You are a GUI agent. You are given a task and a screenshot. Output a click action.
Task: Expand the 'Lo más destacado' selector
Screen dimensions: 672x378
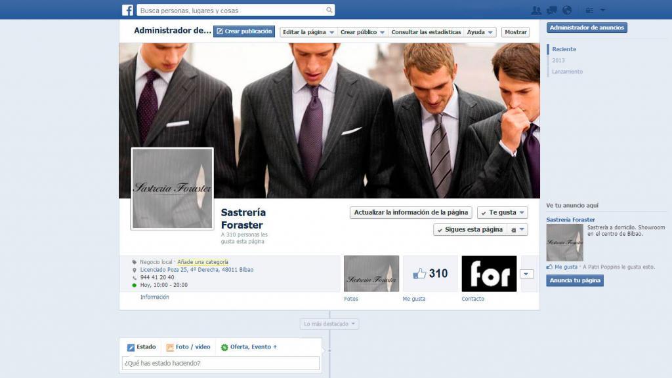coord(329,323)
